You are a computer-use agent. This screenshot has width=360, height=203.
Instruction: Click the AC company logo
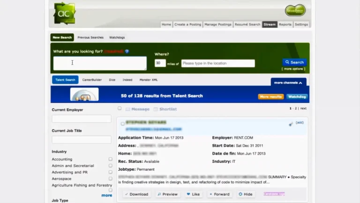(65, 13)
